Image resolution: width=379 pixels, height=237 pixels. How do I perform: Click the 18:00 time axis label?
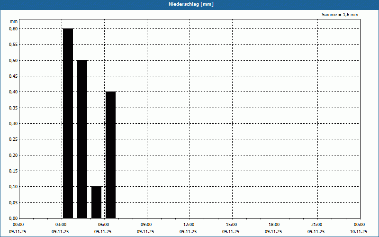click(x=274, y=224)
